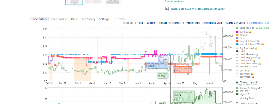272x104 pixels.
Task: Open the News link
Action: click(x=140, y=23)
